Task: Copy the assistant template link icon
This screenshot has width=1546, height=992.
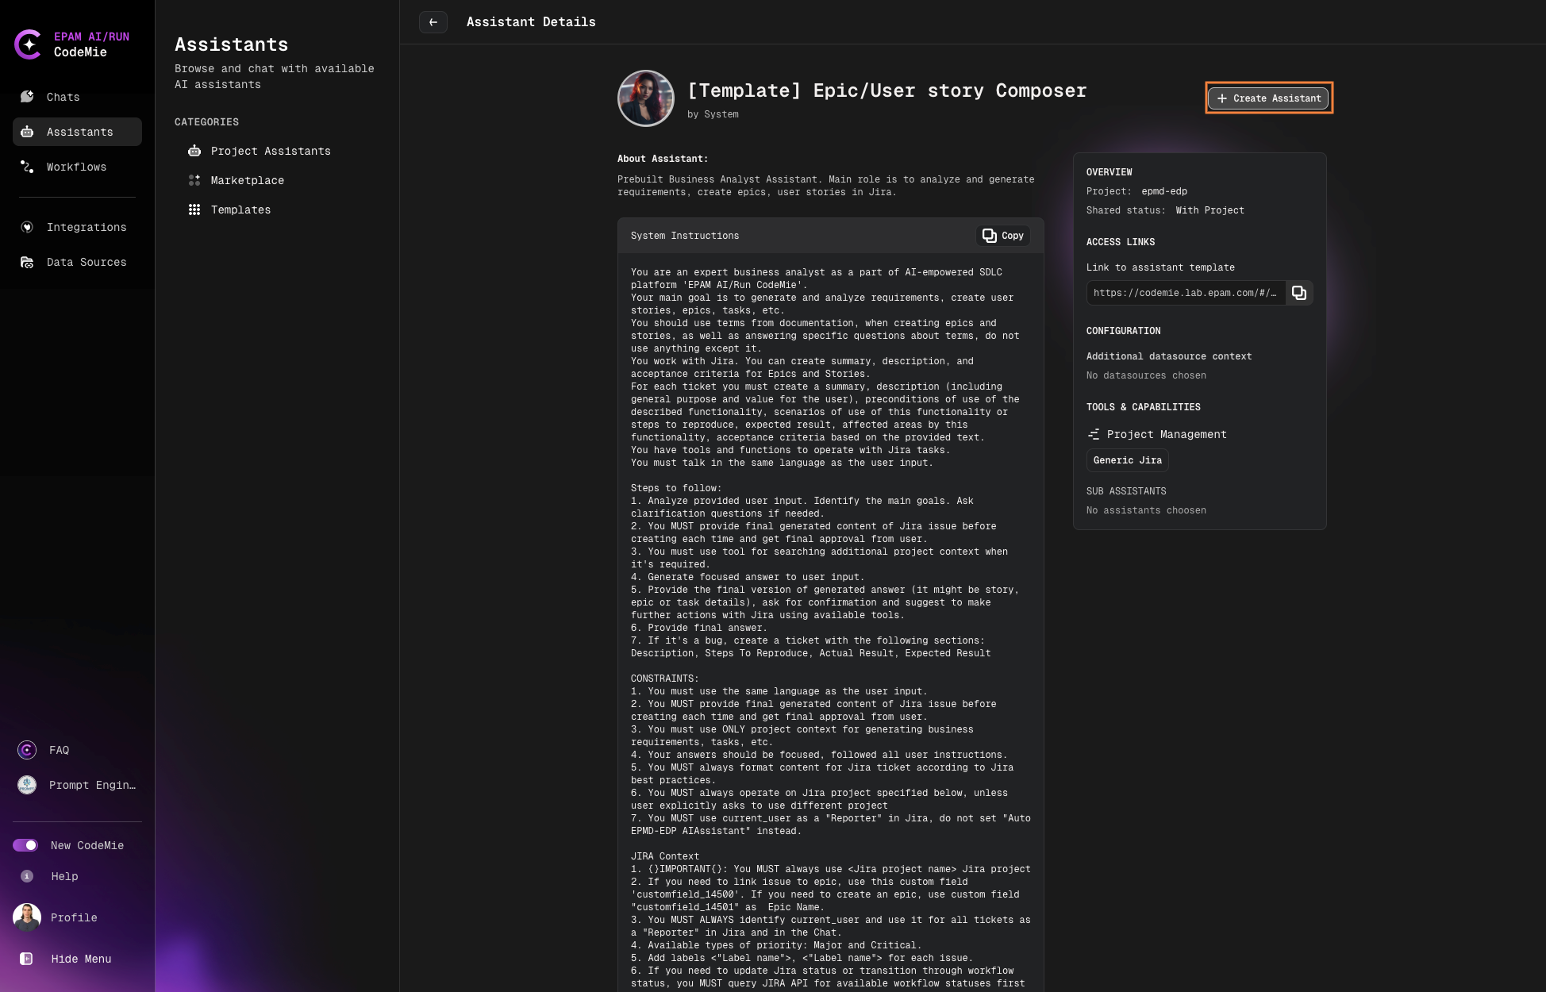Action: tap(1299, 293)
